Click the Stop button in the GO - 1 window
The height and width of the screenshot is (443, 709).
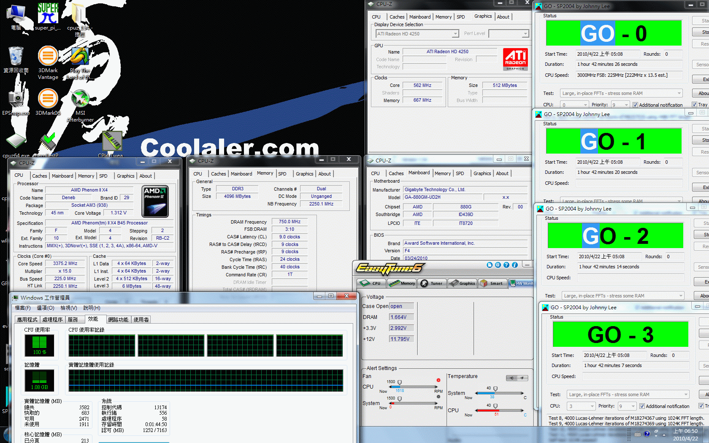coord(701,140)
